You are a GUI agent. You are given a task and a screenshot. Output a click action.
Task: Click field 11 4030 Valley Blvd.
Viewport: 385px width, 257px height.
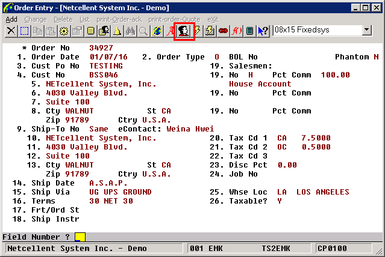click(87, 147)
